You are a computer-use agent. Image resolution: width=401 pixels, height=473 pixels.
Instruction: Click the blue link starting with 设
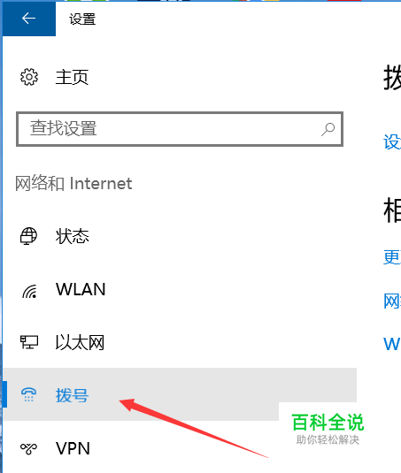(x=392, y=141)
